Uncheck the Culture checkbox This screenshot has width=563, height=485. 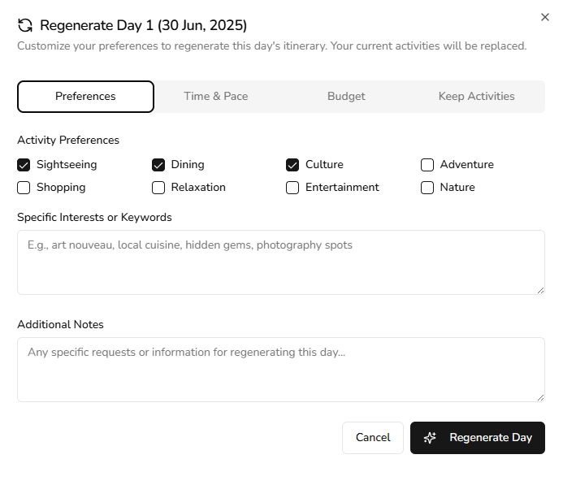click(x=292, y=165)
